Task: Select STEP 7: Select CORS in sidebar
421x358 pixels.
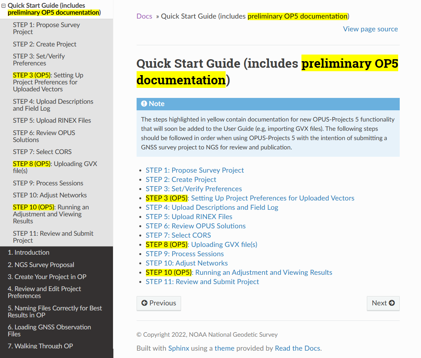Action: (42, 152)
